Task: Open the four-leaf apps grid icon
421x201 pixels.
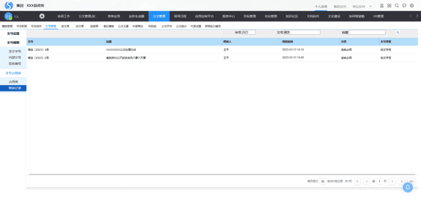Action: click(x=389, y=6)
